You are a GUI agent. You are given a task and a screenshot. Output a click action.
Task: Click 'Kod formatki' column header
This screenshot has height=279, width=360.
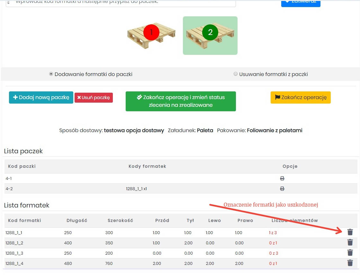point(24,220)
